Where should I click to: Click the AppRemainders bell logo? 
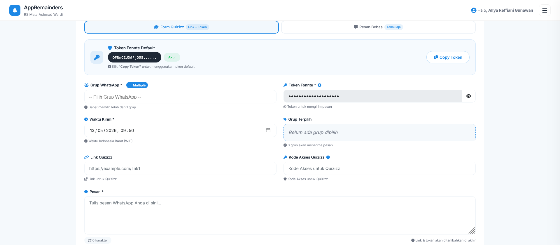tap(15, 10)
